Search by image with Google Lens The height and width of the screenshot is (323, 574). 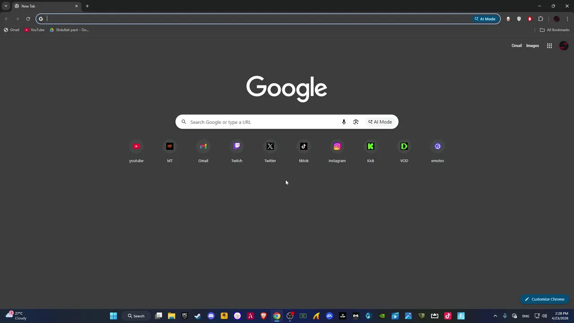click(x=356, y=122)
